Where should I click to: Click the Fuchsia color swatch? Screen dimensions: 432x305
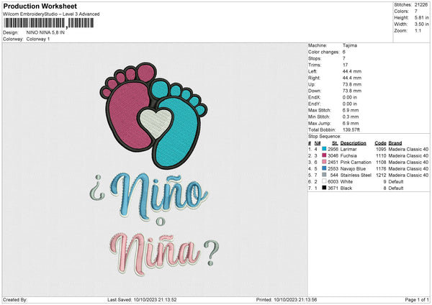click(x=324, y=155)
